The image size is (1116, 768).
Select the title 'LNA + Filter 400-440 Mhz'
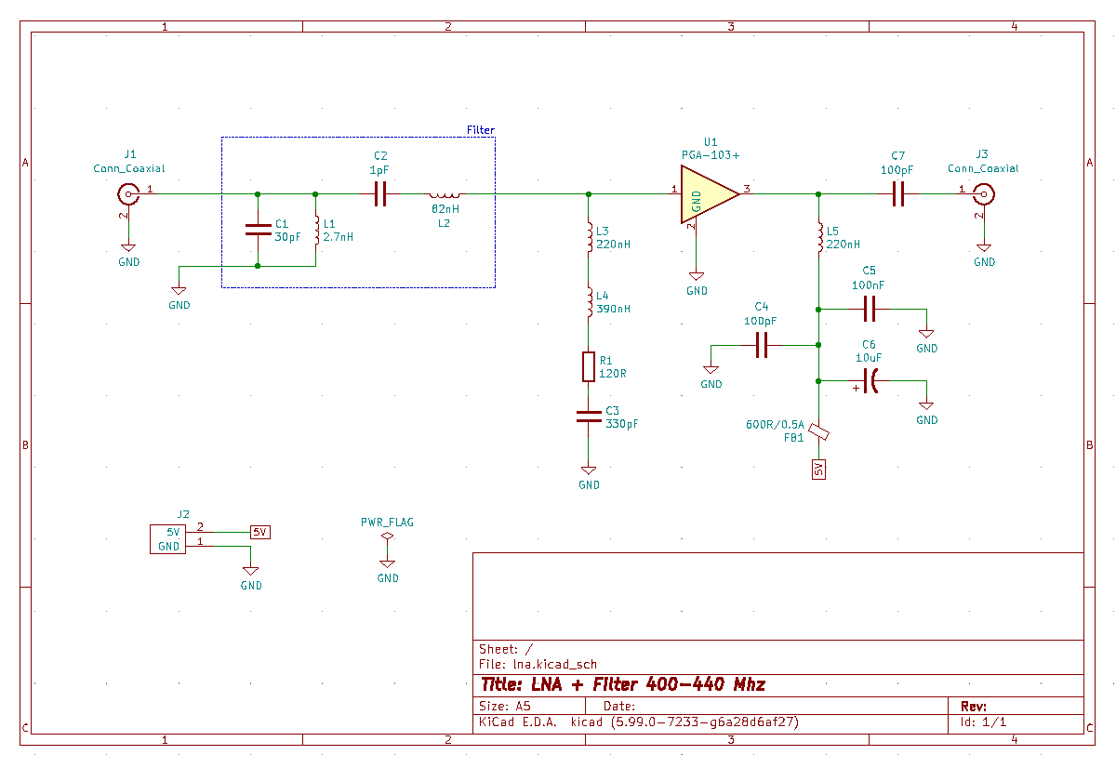(x=622, y=684)
